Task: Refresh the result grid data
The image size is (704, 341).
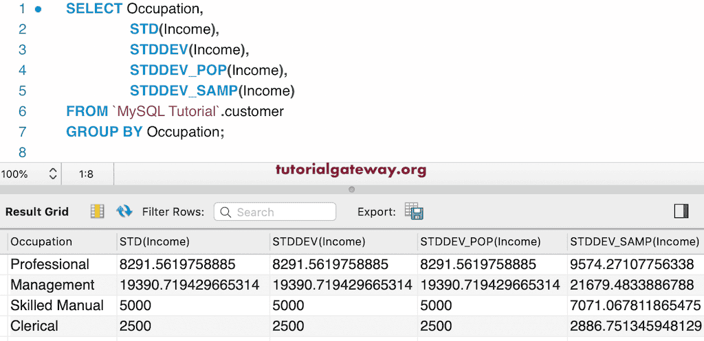Action: pos(124,211)
